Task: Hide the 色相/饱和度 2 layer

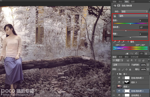Action: click(x=114, y=91)
